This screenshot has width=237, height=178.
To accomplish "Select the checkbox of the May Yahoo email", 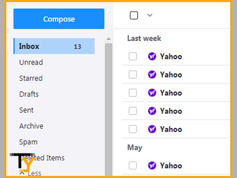I will coord(133,165).
